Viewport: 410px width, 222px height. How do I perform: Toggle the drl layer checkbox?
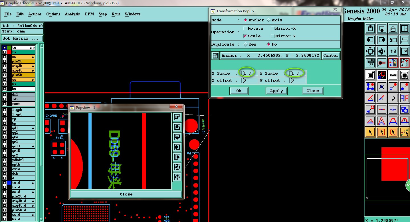point(4,95)
